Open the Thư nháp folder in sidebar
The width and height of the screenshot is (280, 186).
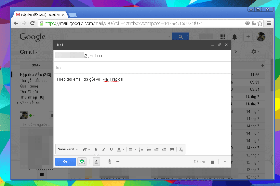32,97
